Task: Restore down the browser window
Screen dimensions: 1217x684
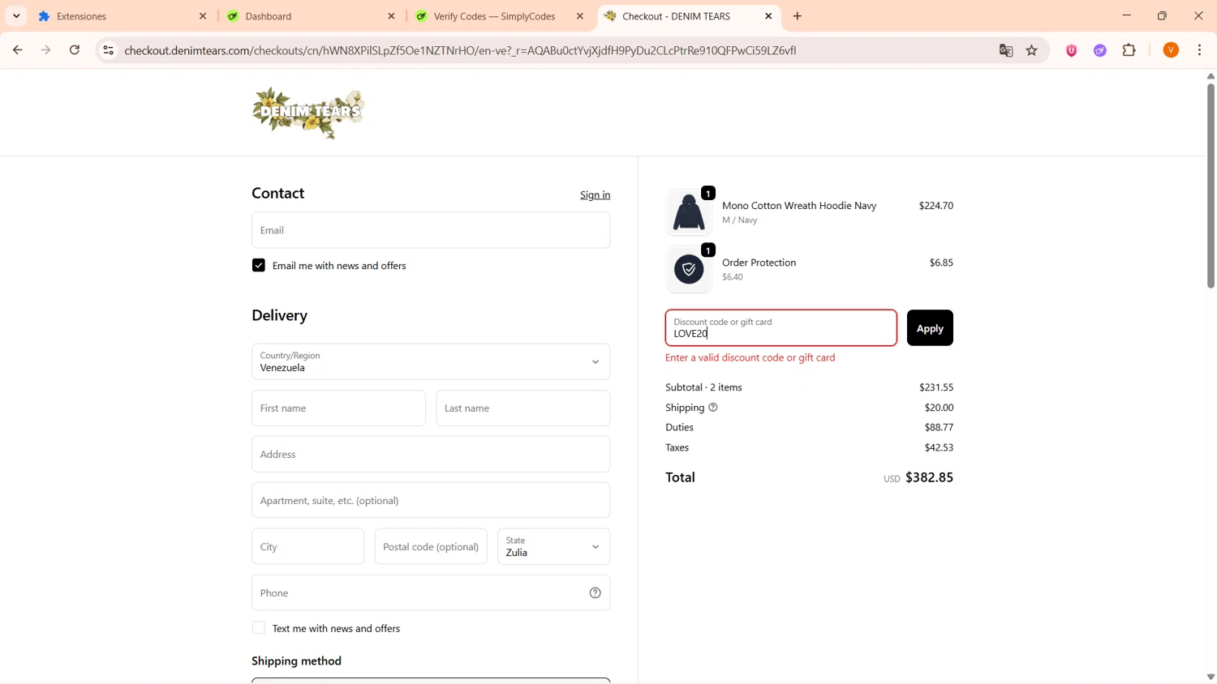Action: click(1163, 16)
